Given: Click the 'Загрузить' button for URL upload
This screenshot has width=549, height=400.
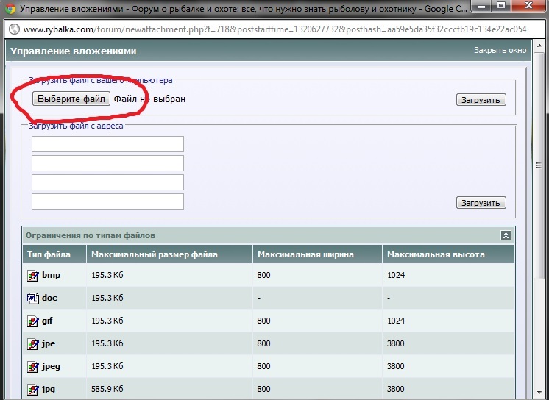Looking at the screenshot, I should click(481, 203).
